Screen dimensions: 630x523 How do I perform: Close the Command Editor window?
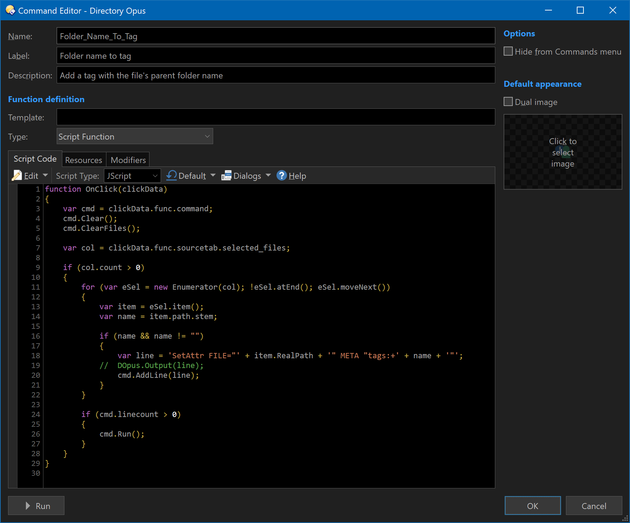point(612,10)
